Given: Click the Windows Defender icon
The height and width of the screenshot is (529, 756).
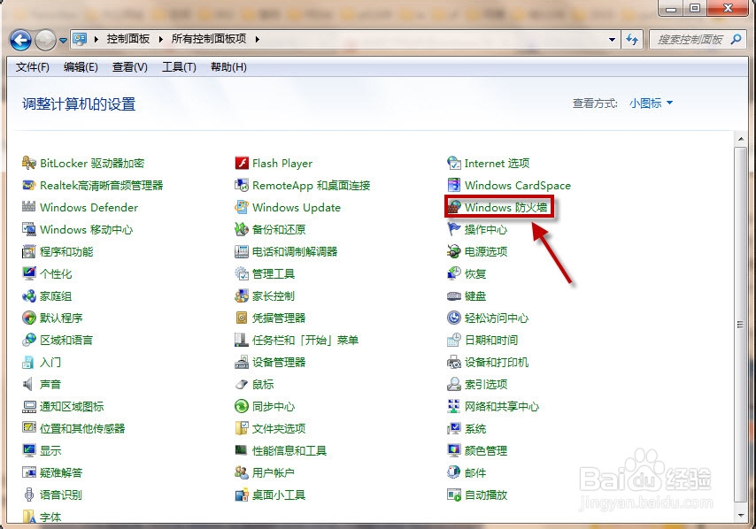Looking at the screenshot, I should [x=29, y=207].
